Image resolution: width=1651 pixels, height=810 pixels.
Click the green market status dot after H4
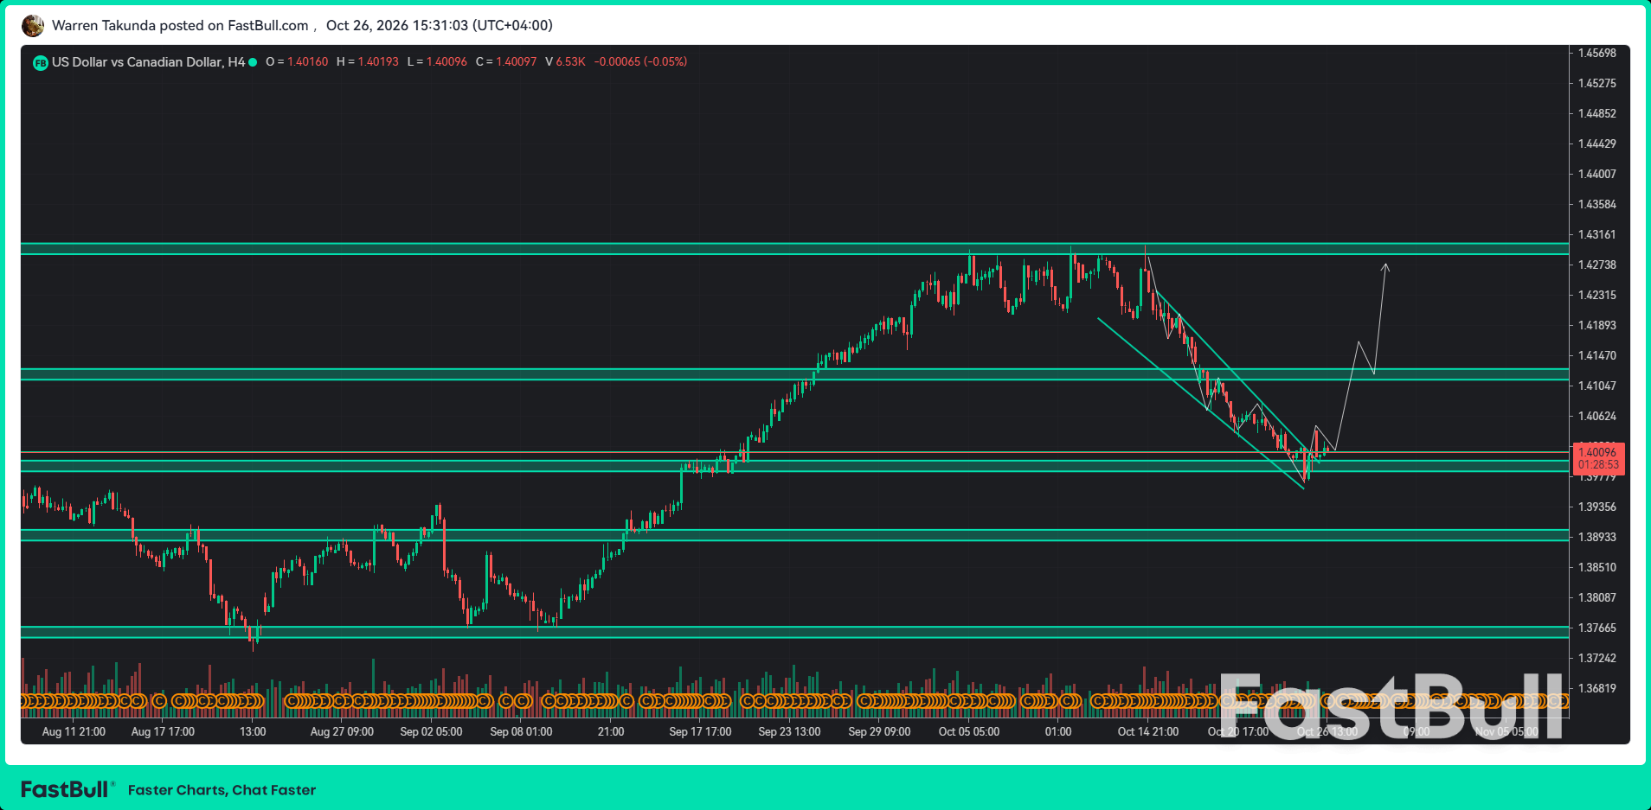coord(253,62)
